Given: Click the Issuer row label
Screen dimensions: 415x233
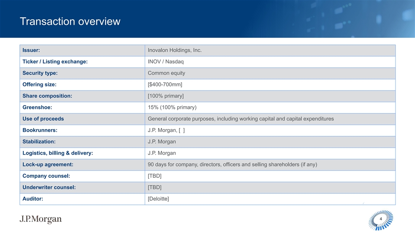Looking at the screenshot, I should (31, 50).
